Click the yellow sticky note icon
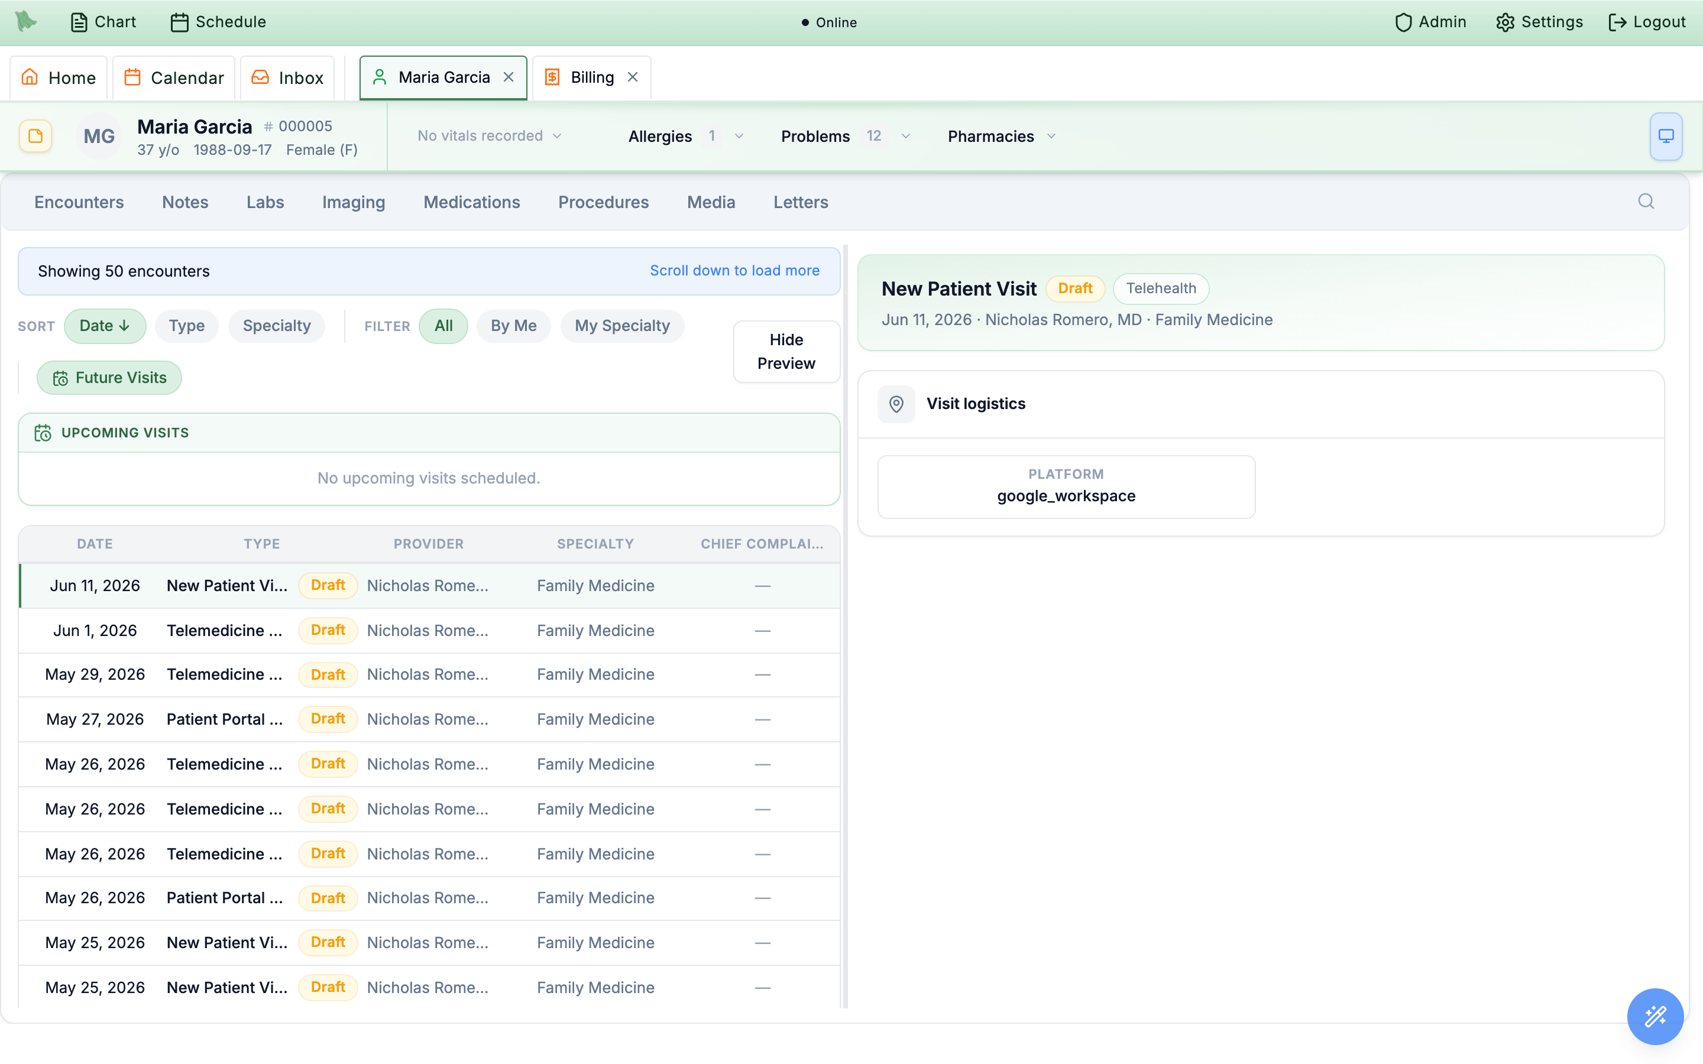The height and width of the screenshot is (1064, 1703). pos(35,136)
